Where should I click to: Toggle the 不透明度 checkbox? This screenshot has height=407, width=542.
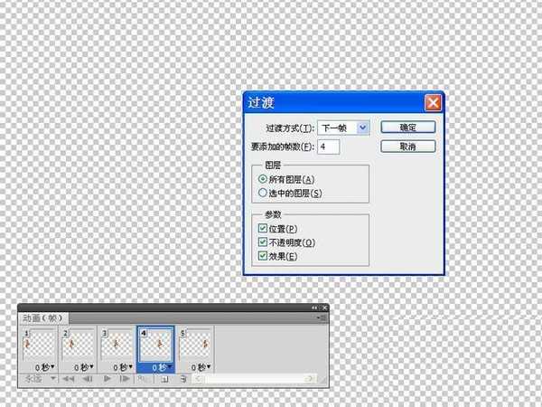pyautogui.click(x=263, y=243)
